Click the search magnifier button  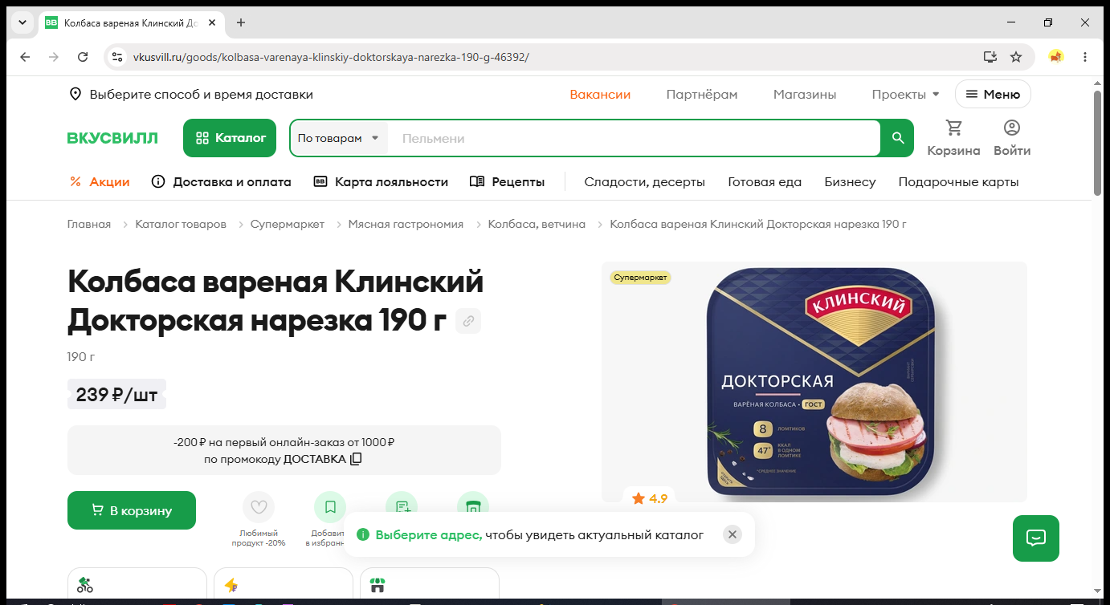click(898, 138)
